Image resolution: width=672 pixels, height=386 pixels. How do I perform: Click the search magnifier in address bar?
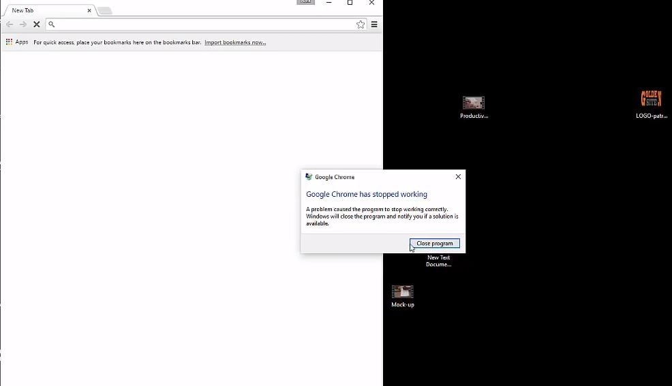[51, 25]
